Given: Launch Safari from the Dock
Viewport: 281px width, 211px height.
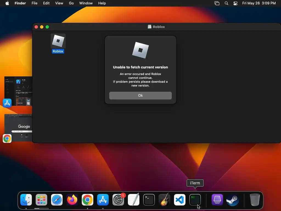Looking at the screenshot, I should [x=57, y=200].
